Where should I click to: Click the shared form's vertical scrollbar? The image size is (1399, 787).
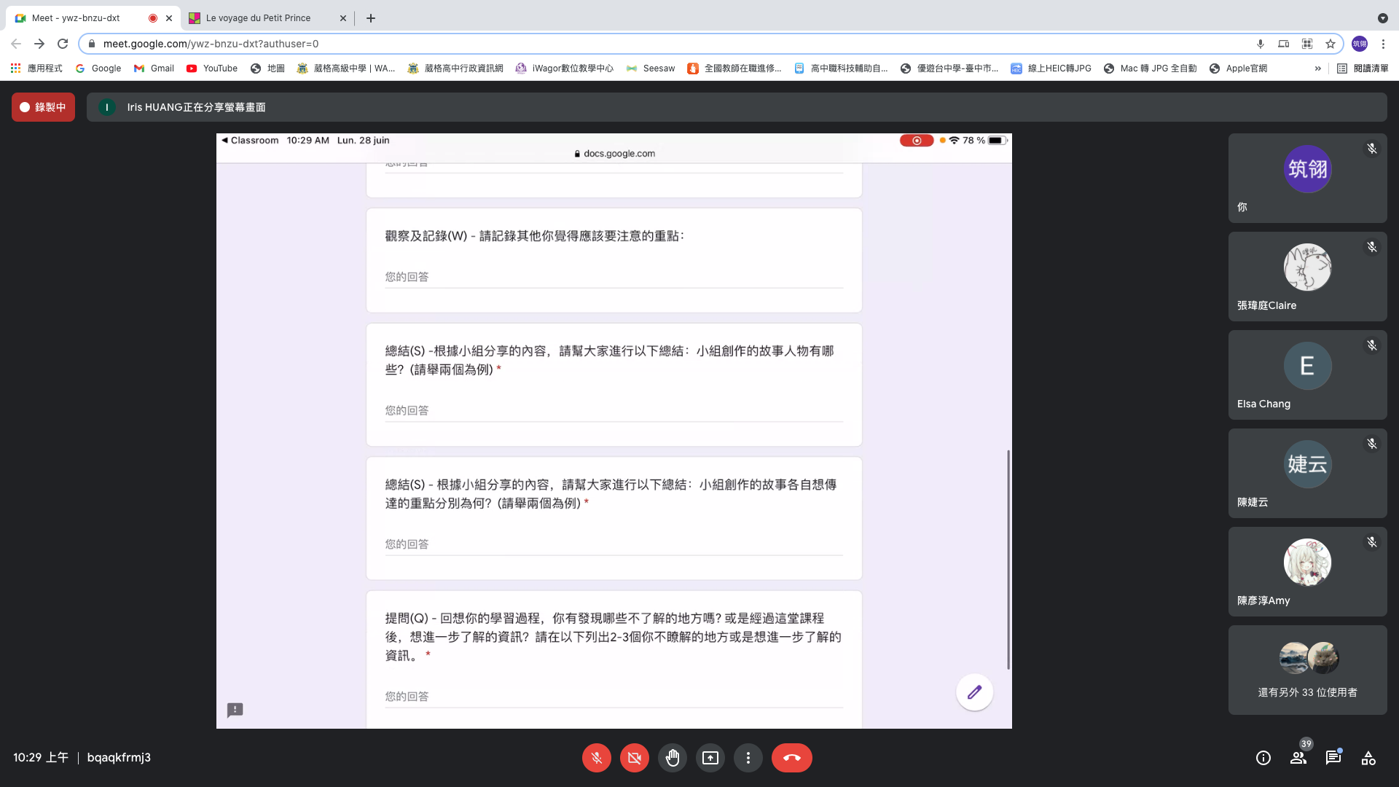[1008, 560]
